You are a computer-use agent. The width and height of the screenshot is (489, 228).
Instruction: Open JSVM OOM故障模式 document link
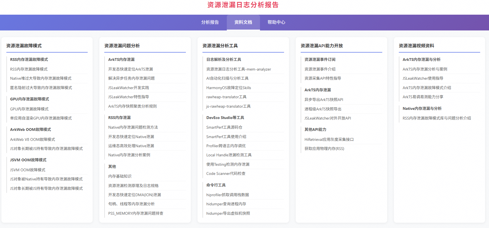point(28,170)
